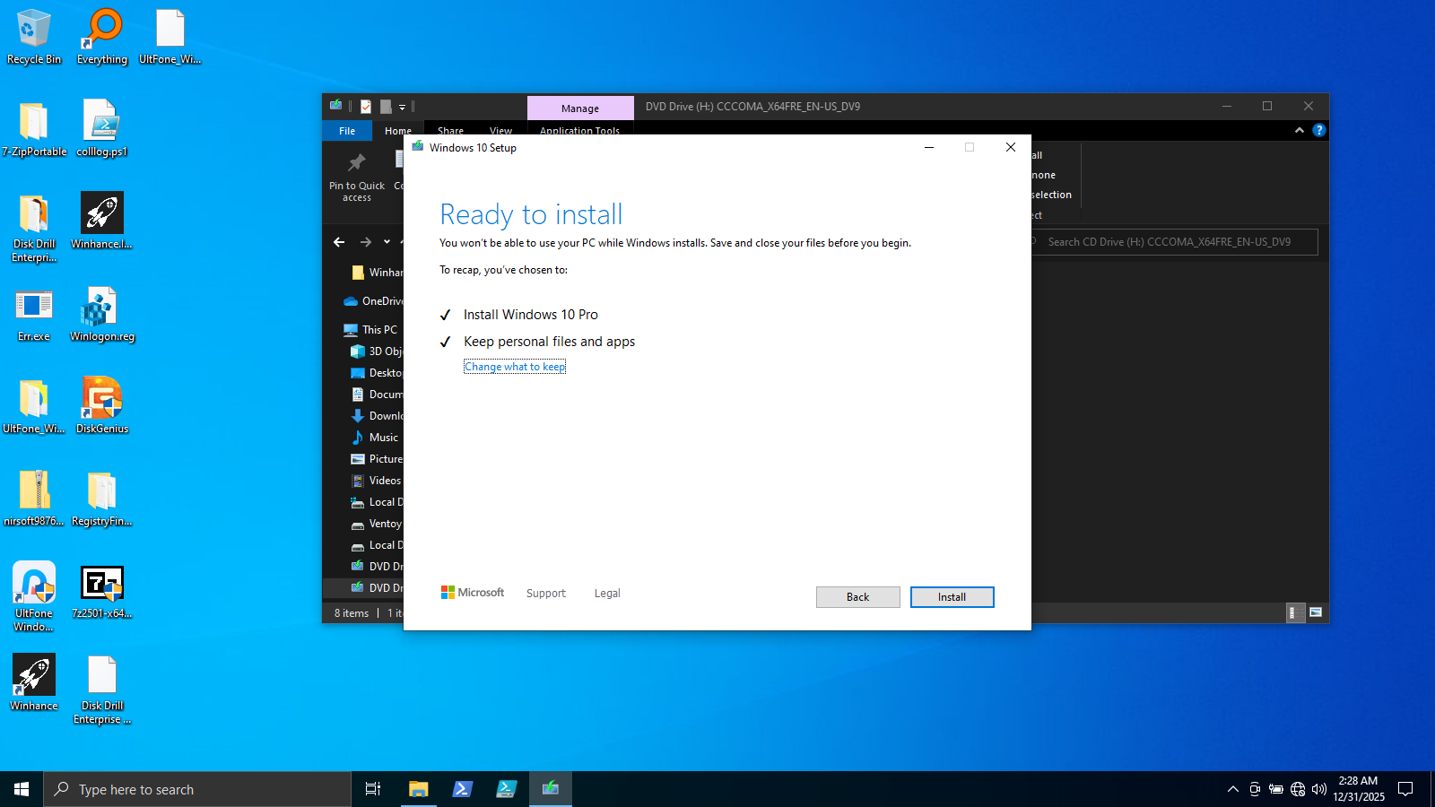
Task: Open Application Tools ribbon tab
Action: point(579,131)
